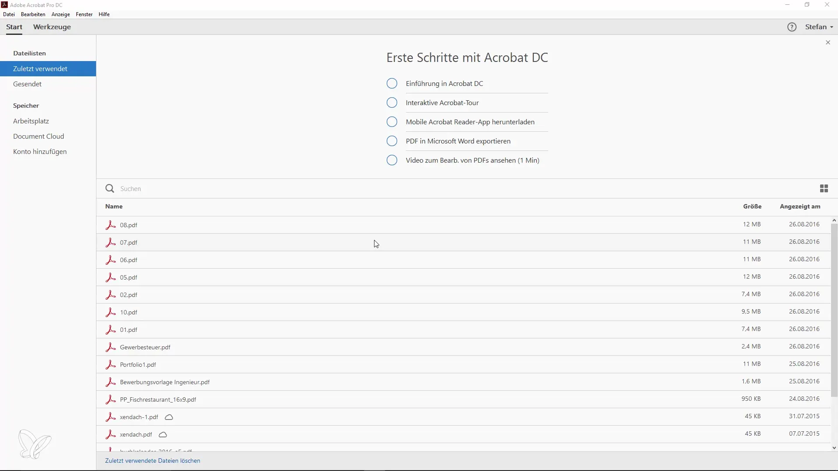Click the cloud icon beside xendach.pdf
The image size is (838, 471).
[163, 435]
